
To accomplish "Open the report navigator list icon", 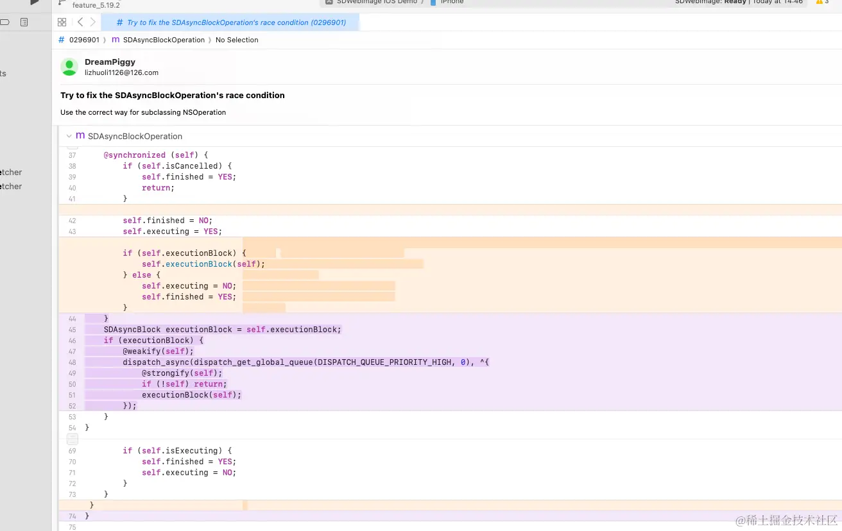I will point(24,22).
